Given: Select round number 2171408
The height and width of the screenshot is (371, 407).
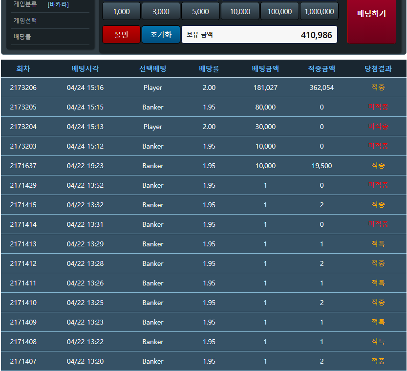Looking at the screenshot, I should (23, 342).
